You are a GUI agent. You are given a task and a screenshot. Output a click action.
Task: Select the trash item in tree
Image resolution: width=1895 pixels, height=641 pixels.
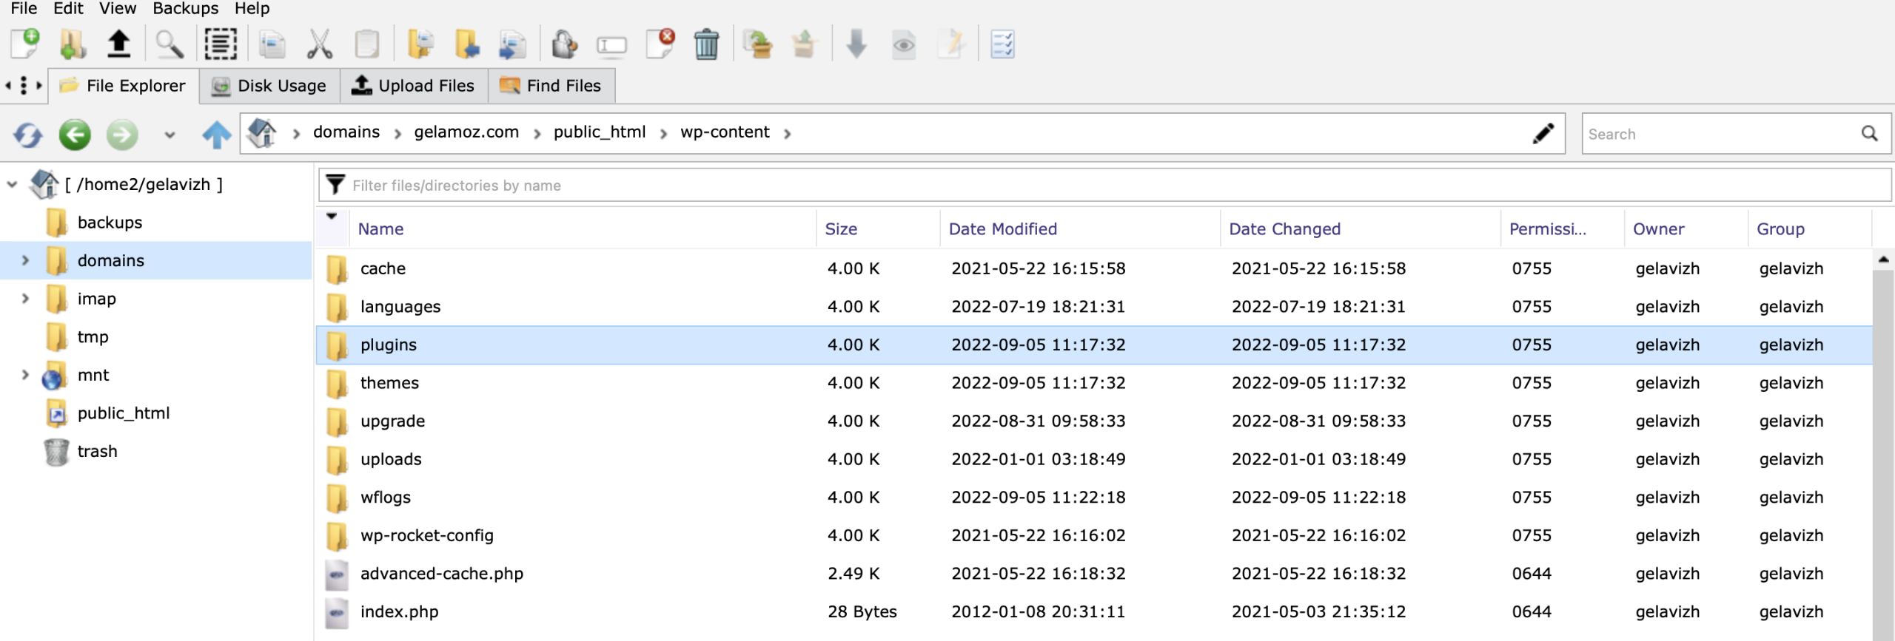(97, 451)
